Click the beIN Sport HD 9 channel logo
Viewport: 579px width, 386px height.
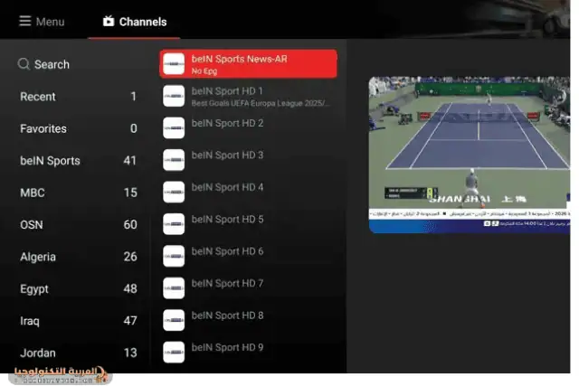(x=174, y=352)
